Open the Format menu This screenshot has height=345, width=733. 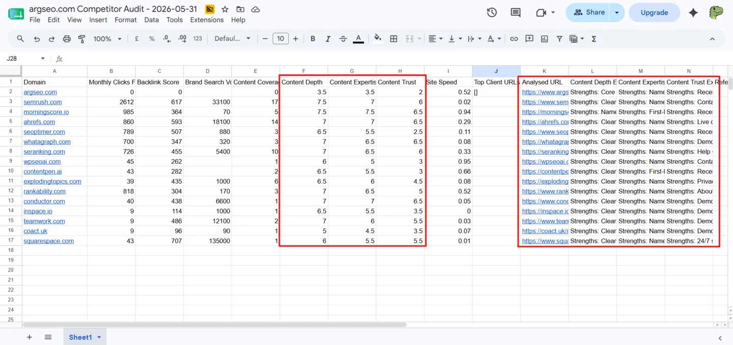point(125,20)
